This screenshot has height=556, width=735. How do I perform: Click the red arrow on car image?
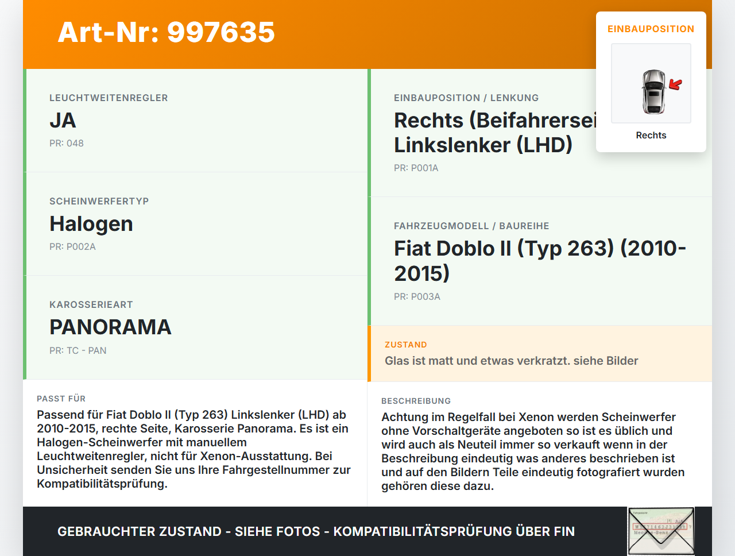[x=675, y=84]
